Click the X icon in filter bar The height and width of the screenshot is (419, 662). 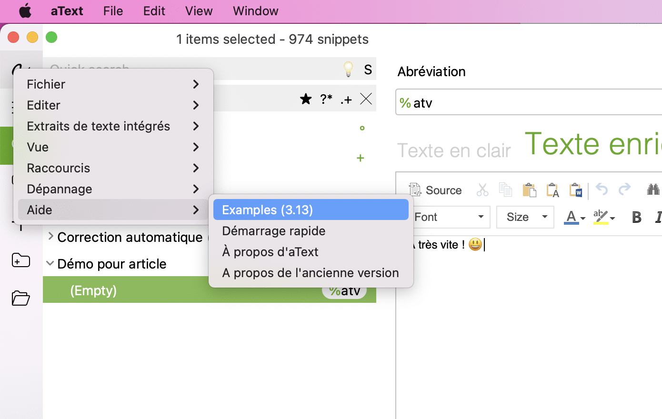pyautogui.click(x=366, y=99)
